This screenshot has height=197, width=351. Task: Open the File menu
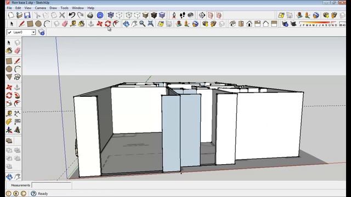(9, 8)
